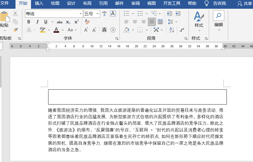Click the 共享 share button

(245, 3)
